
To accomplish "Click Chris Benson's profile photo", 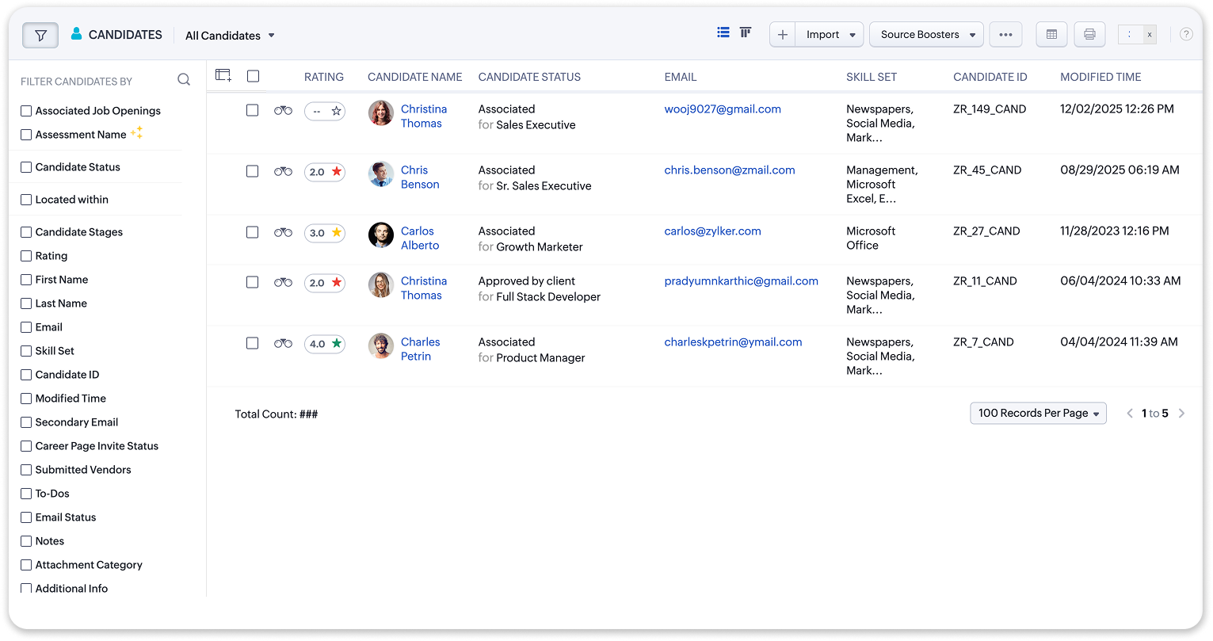I will point(381,174).
